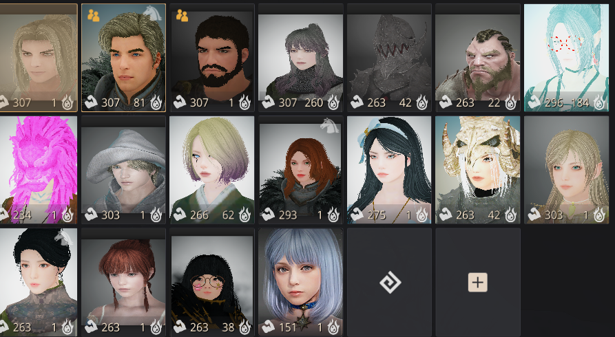615x337 pixels.
Task: Click the diamond emblem in the empty slot
Action: coord(390,282)
